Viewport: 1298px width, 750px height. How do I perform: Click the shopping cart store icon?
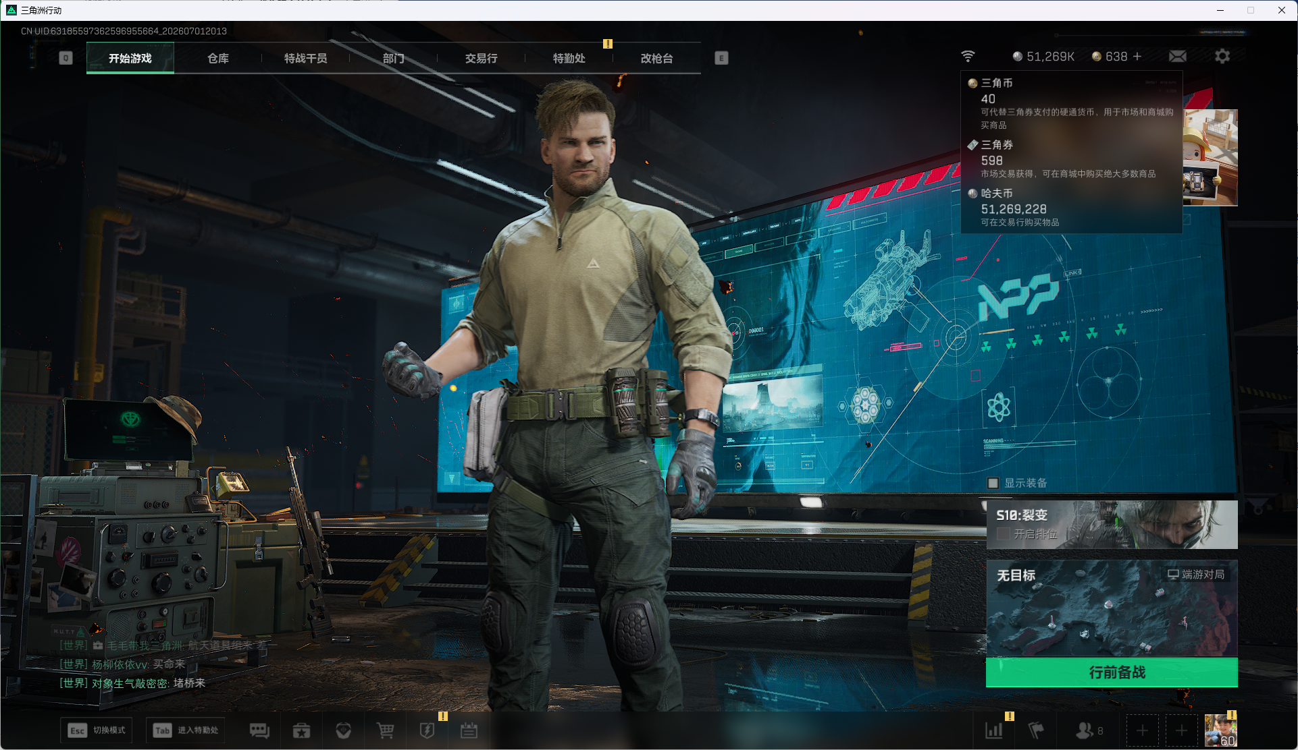tap(385, 730)
